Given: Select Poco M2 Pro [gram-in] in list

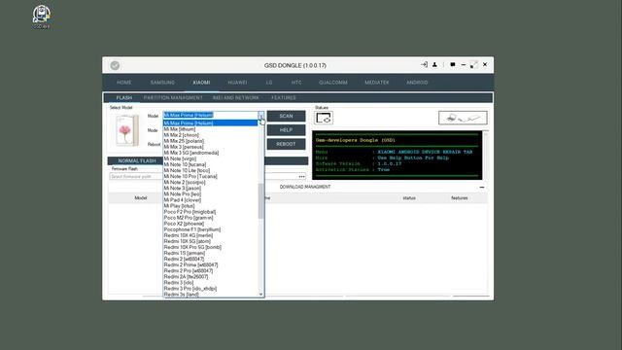Looking at the screenshot, I should (210, 218).
